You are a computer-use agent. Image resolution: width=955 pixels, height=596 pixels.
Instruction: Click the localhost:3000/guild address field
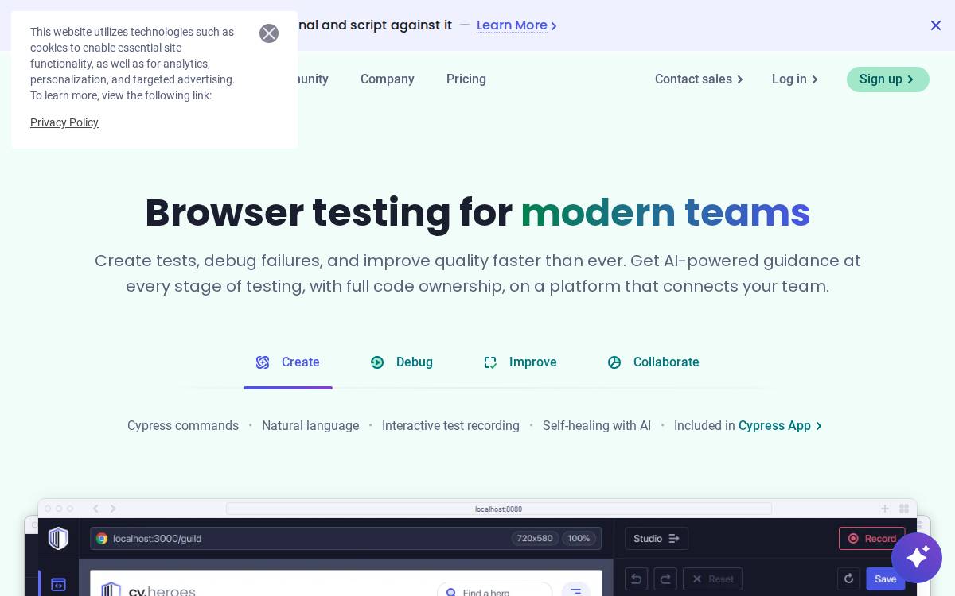pyautogui.click(x=346, y=539)
